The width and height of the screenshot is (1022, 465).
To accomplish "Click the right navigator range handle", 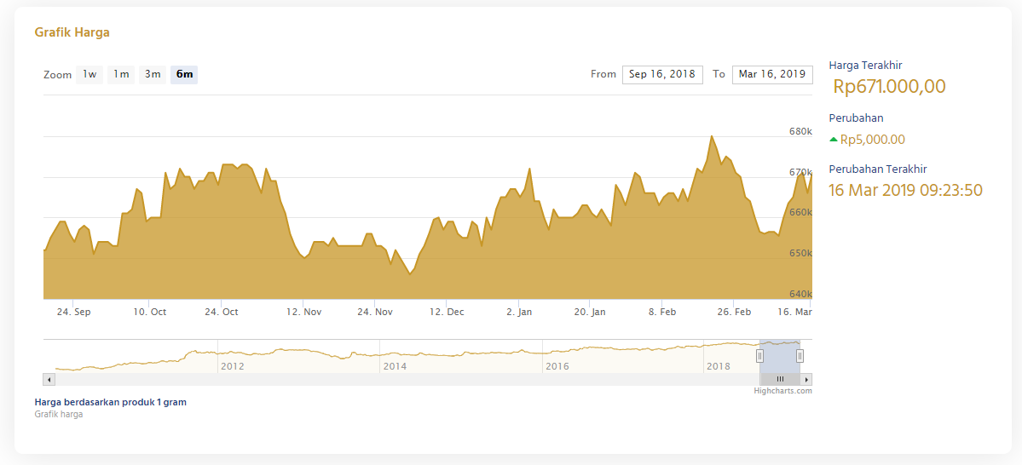I will 800,356.
